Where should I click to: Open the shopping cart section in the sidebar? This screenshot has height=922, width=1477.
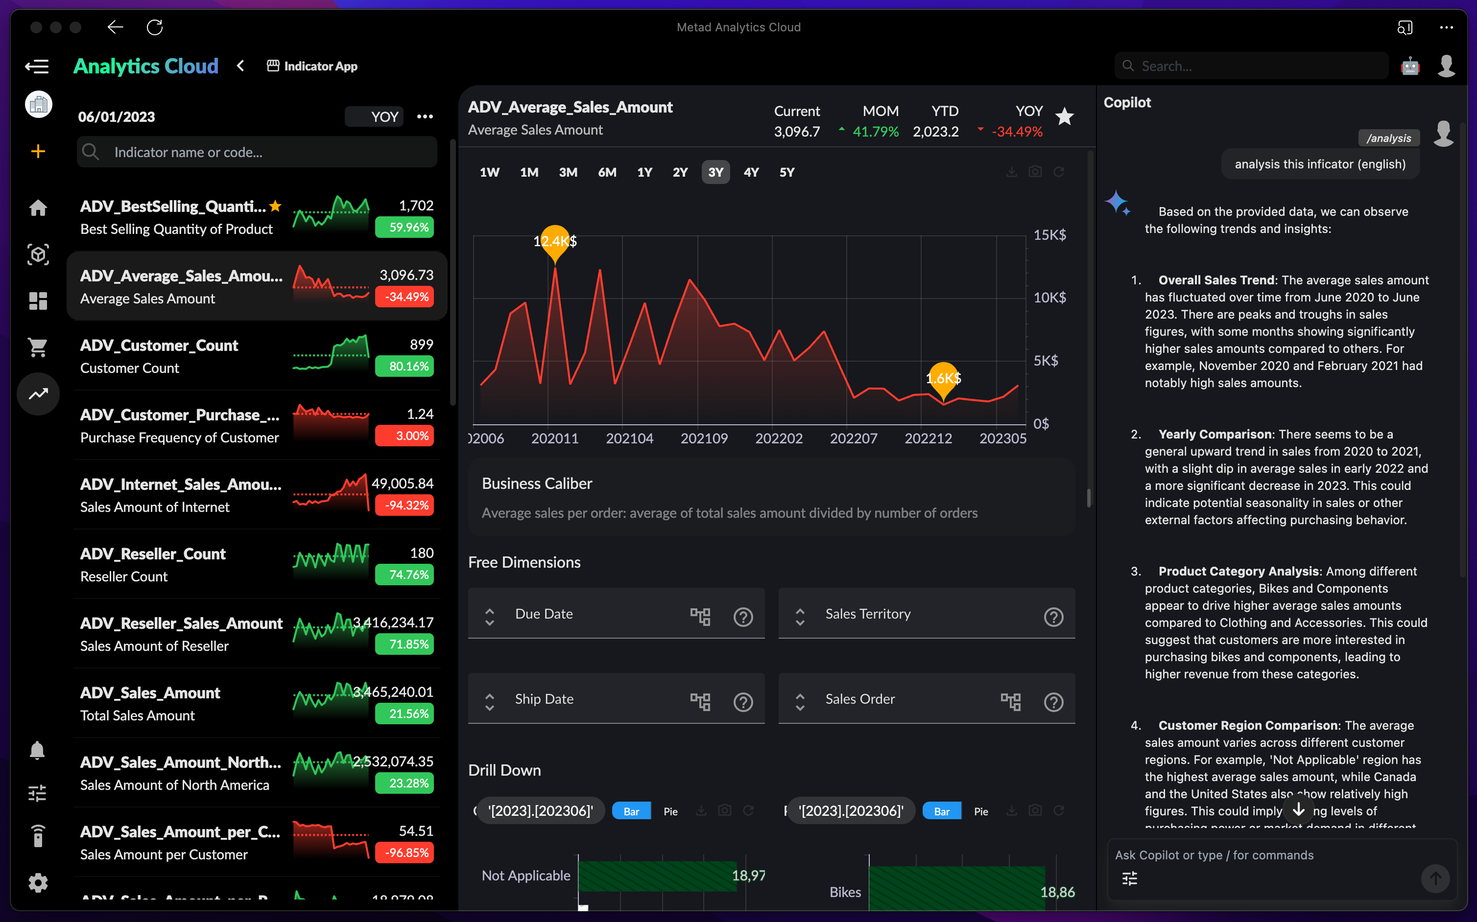[x=37, y=346]
